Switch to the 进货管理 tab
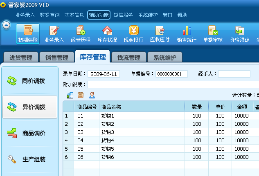Viewport: 259px width, 176px height. [x=21, y=57]
